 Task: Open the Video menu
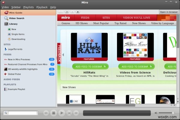(x=5, y=7)
